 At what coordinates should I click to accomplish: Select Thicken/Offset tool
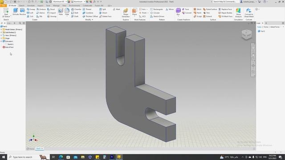(90, 16)
